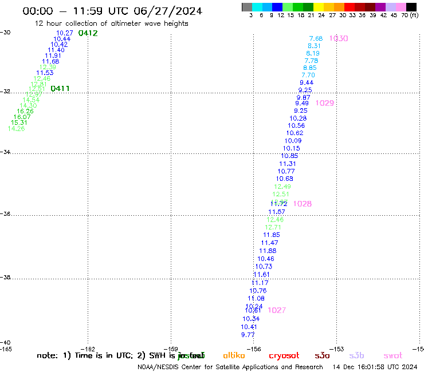Click the altika satellite legend label
This screenshot has height=372, width=424.
tap(234, 355)
